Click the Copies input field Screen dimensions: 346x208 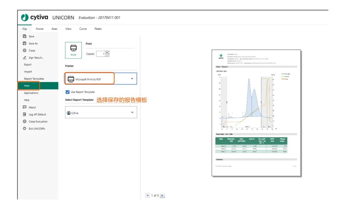pyautogui.click(x=101, y=54)
